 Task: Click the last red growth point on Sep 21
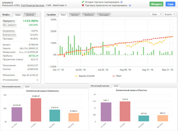point(172,36)
